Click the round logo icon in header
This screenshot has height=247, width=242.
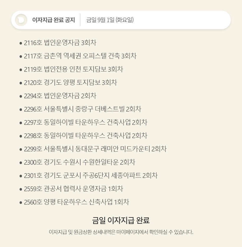coord(21,20)
